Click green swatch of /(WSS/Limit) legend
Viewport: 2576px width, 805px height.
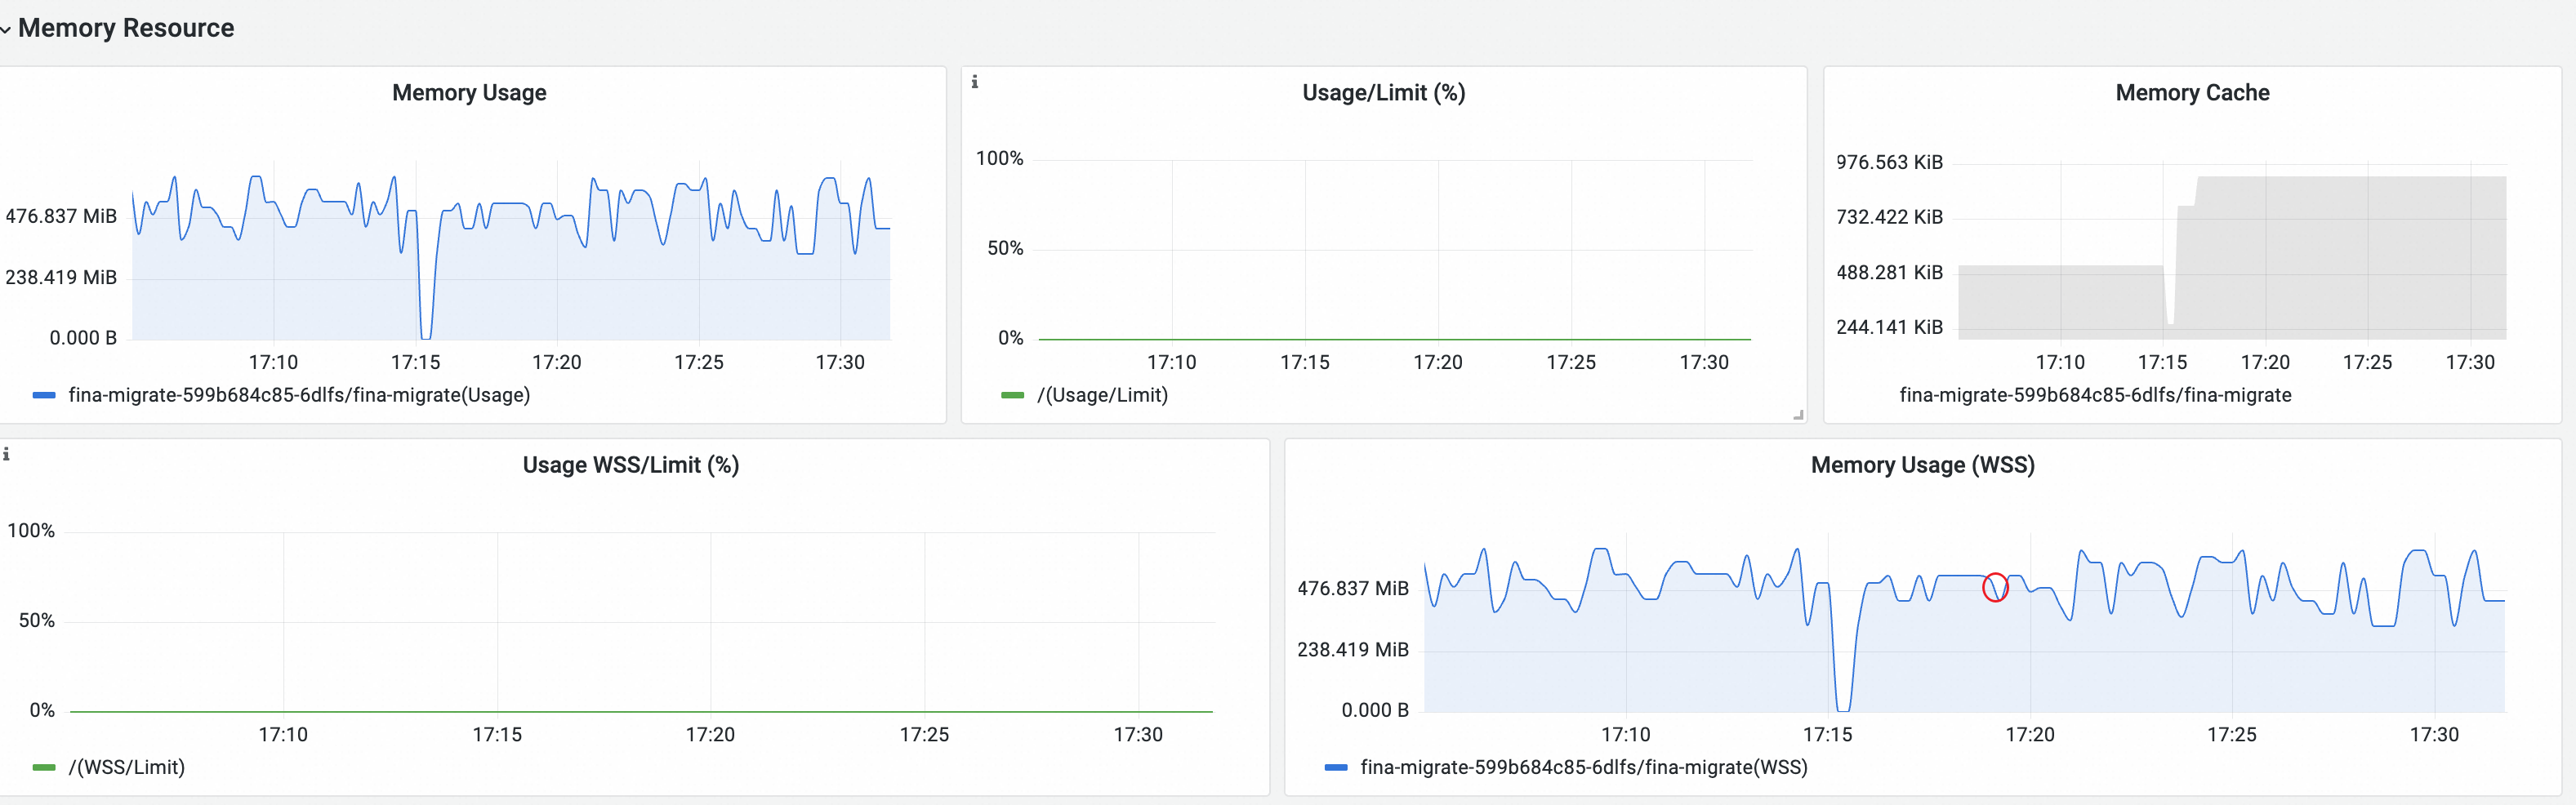click(44, 768)
